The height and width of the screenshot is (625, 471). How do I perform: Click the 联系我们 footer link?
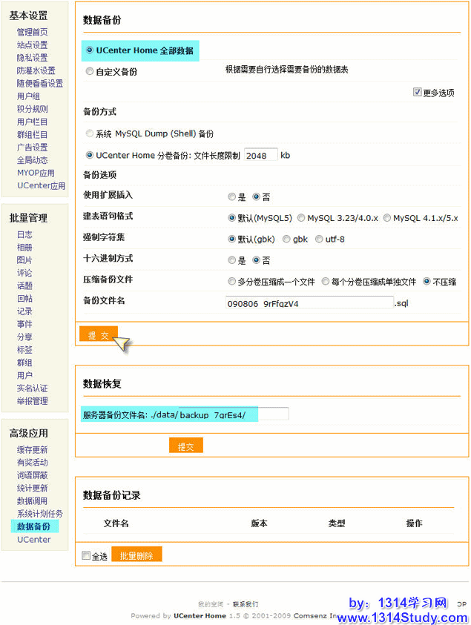(245, 604)
